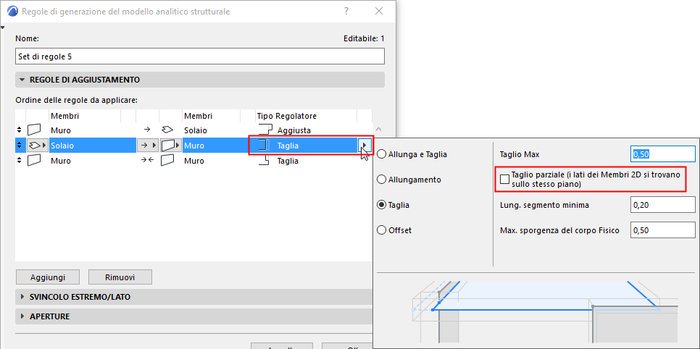Click the bidirectional arrows in the Muro–Muro row
The height and width of the screenshot is (349, 700).
147,161
